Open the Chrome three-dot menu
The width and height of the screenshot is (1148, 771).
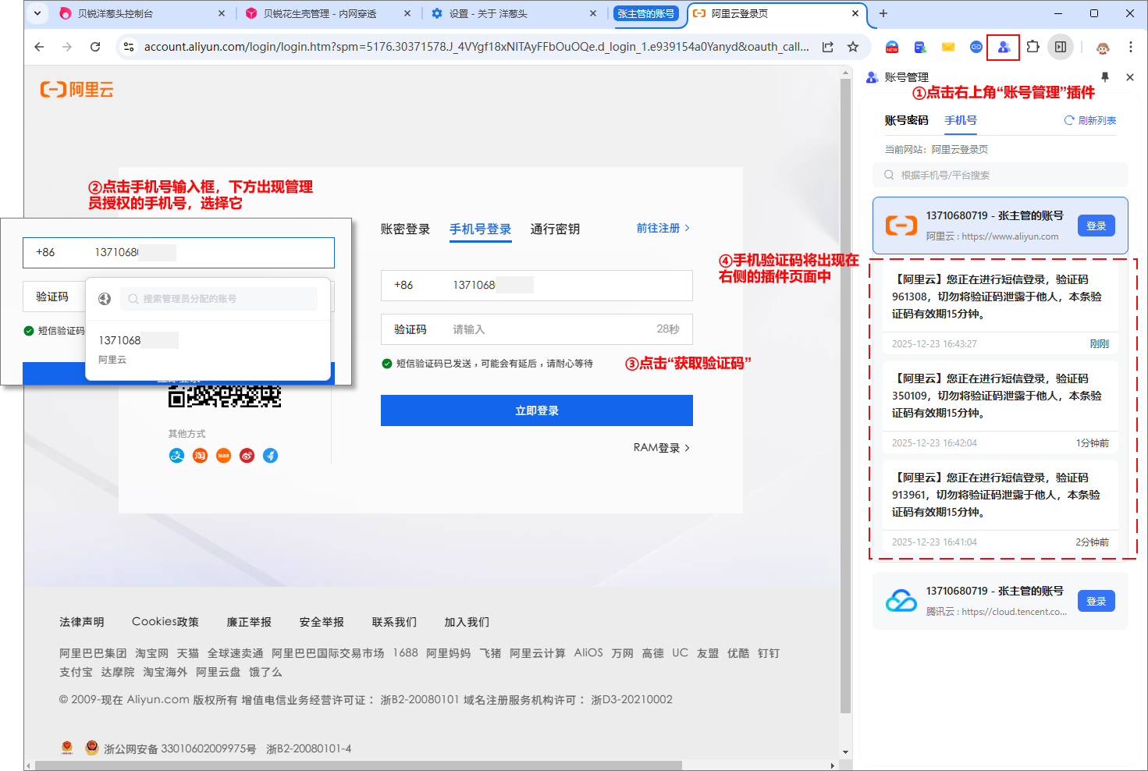(1130, 47)
